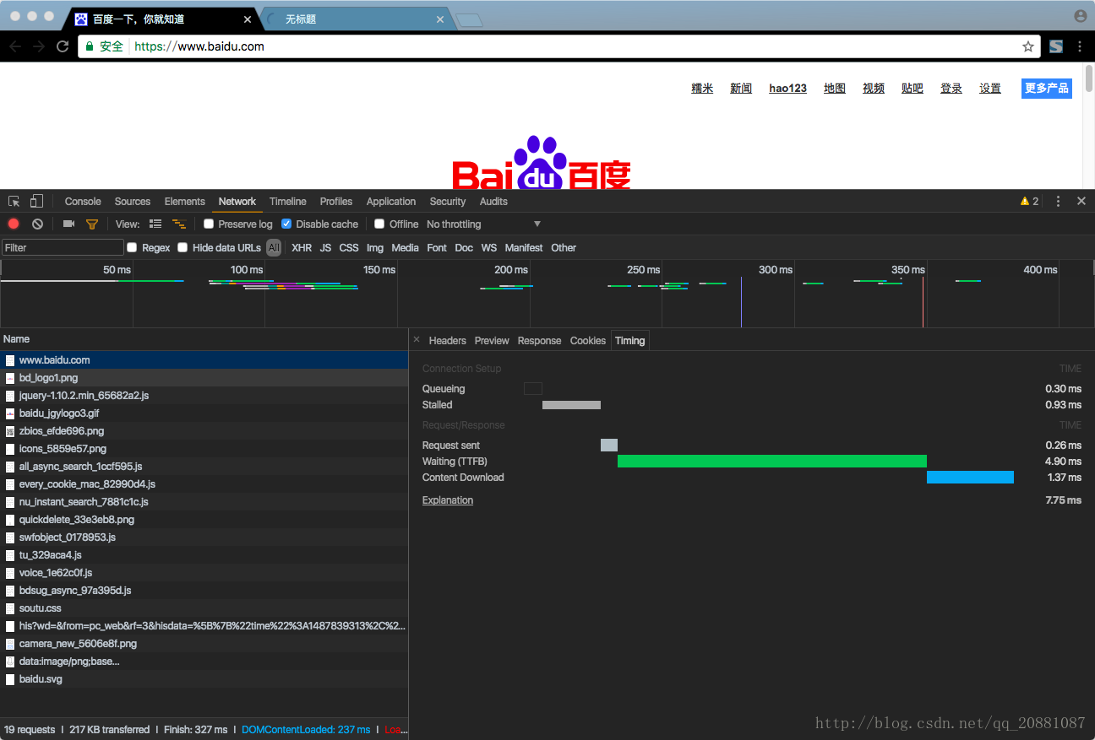Image resolution: width=1095 pixels, height=740 pixels.
Task: Reload the page with refresh icon
Action: (63, 46)
